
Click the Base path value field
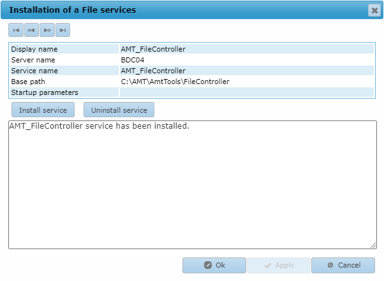(247, 82)
